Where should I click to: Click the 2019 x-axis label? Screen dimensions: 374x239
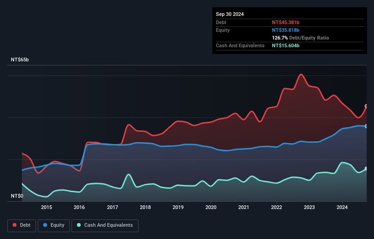point(178,207)
